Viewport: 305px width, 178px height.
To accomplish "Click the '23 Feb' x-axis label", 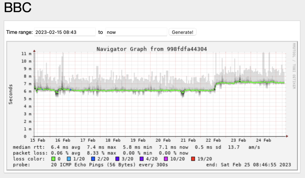I will click(x=238, y=140).
